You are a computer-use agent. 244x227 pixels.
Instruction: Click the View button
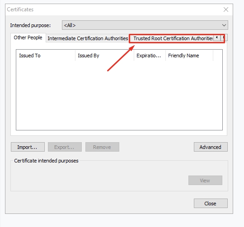pyautogui.click(x=205, y=180)
